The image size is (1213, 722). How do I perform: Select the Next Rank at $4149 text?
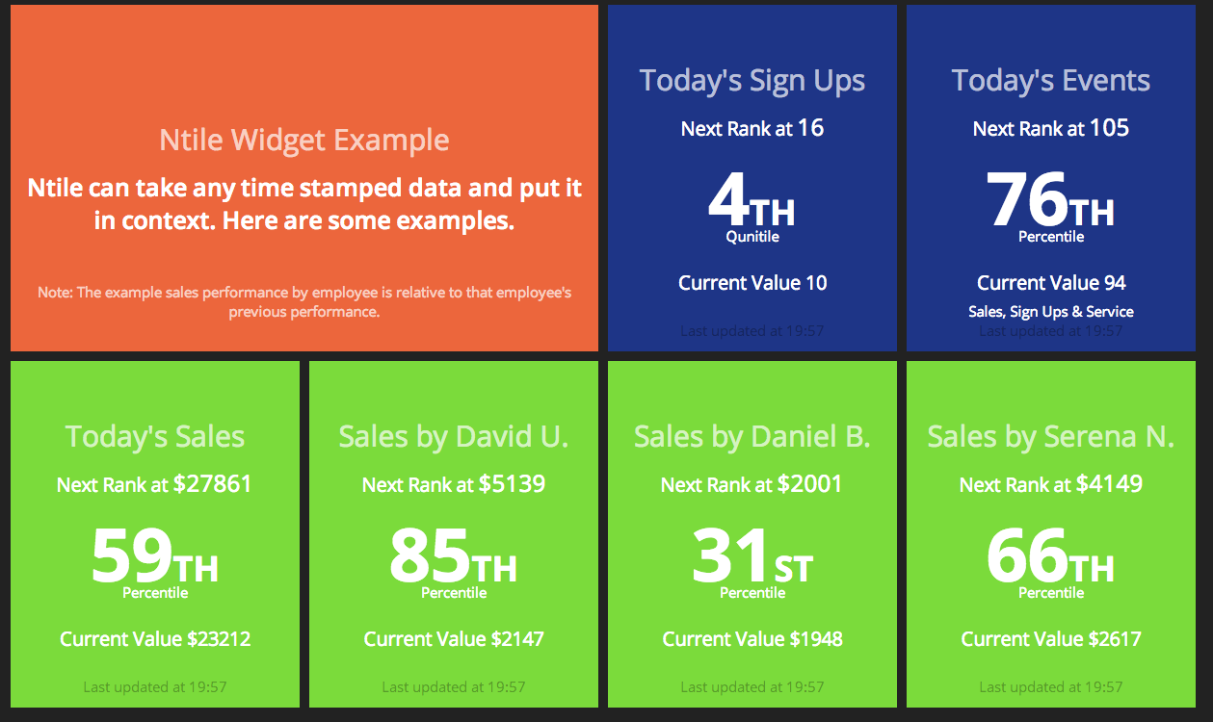point(1051,484)
